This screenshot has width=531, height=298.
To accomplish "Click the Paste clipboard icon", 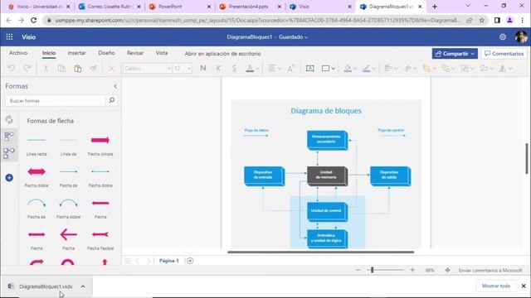I will pyautogui.click(x=77, y=68).
